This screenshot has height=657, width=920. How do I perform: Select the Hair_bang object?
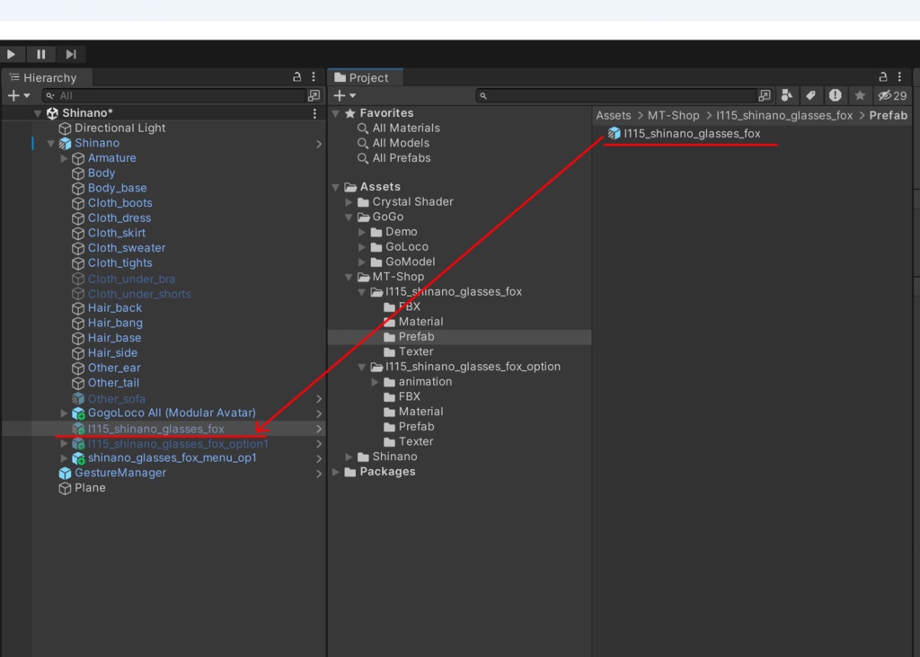(115, 323)
